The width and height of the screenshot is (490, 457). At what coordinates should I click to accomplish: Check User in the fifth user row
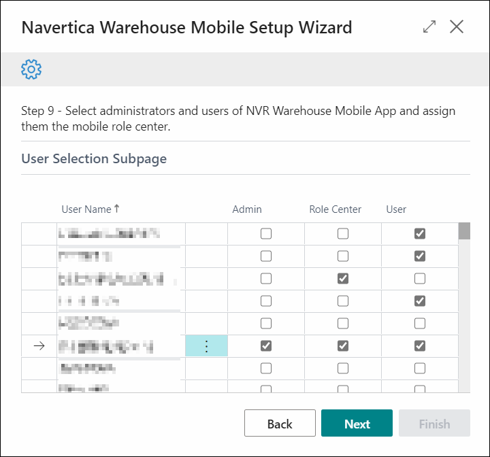pos(420,323)
